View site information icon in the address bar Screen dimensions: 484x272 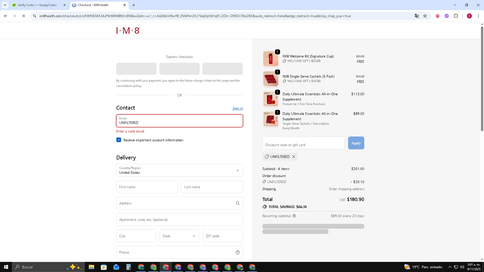[x=35, y=16]
